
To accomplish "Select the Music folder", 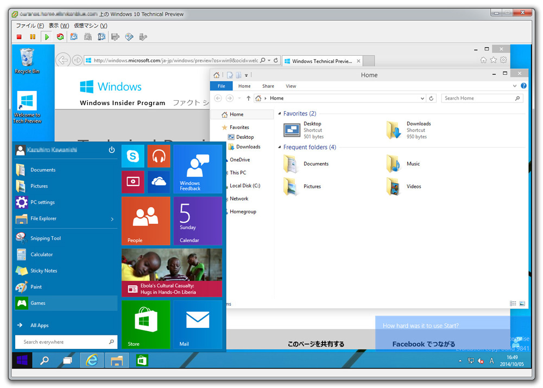I will point(403,164).
